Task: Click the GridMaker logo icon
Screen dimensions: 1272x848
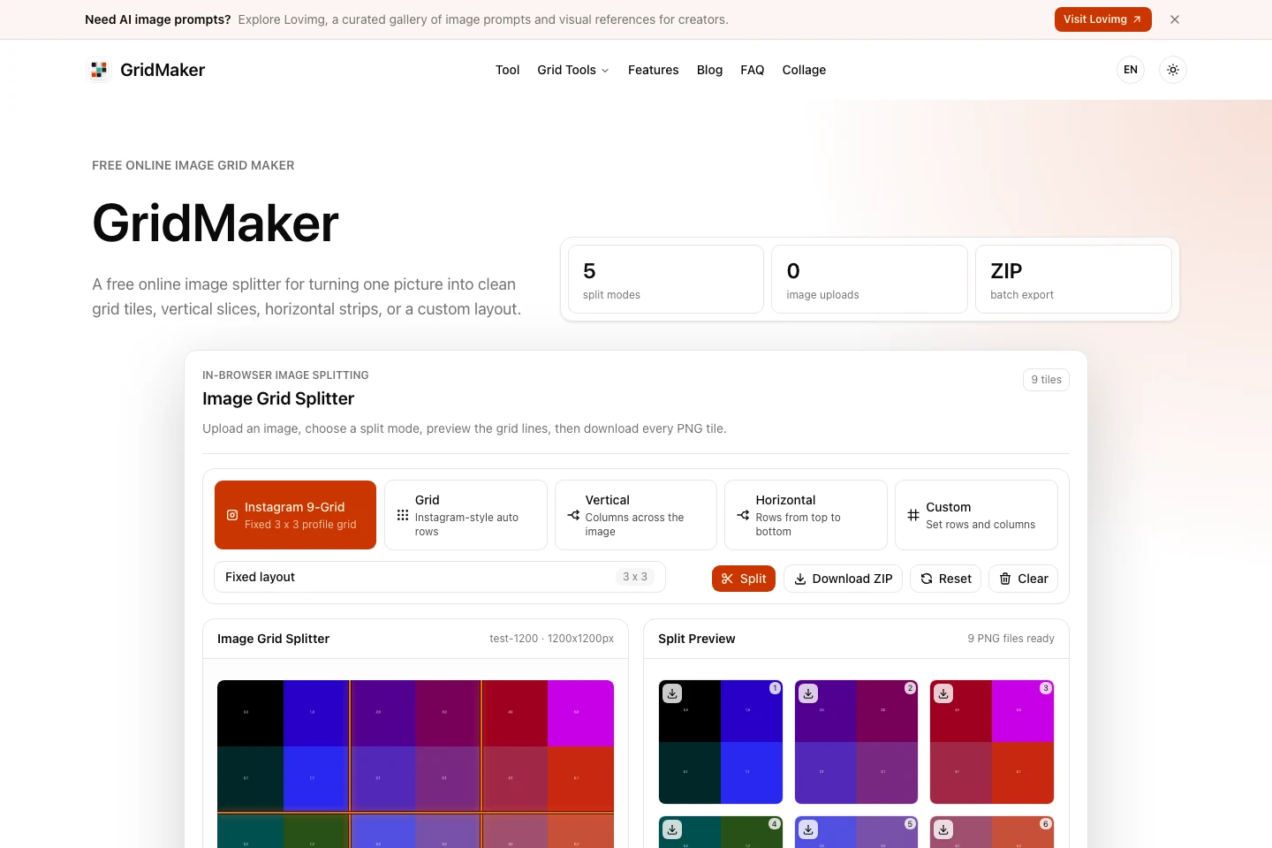Action: (x=99, y=70)
